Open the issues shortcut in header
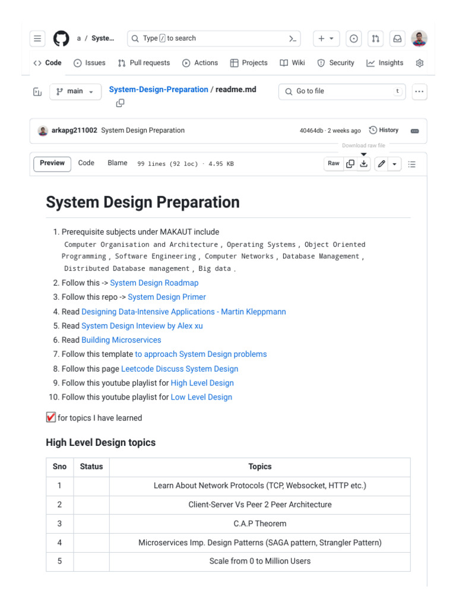Screen dimensions: 456x608 click(353, 39)
